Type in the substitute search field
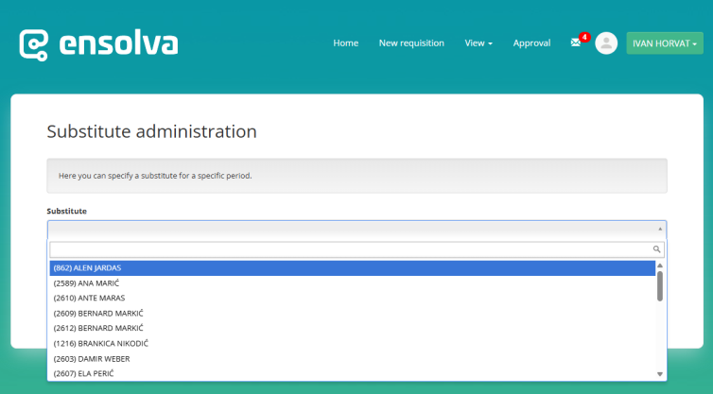Image resolution: width=713 pixels, height=394 pixels. [350, 249]
